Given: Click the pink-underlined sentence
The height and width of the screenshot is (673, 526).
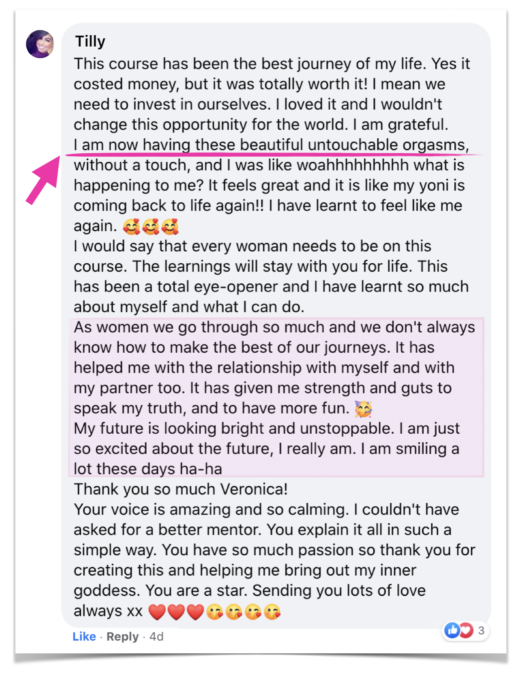Looking at the screenshot, I should point(271,145).
